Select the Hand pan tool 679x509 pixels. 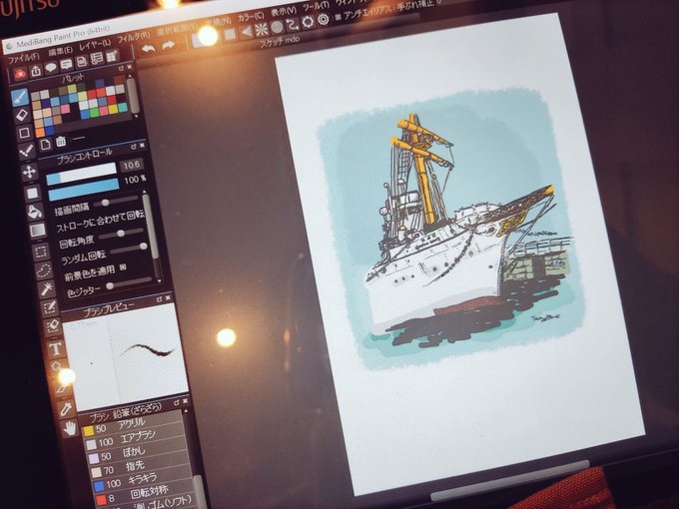coord(69,428)
